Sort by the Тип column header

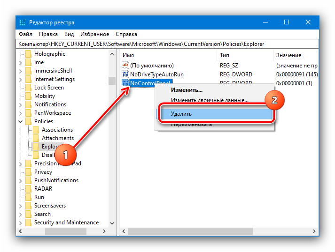(245, 55)
